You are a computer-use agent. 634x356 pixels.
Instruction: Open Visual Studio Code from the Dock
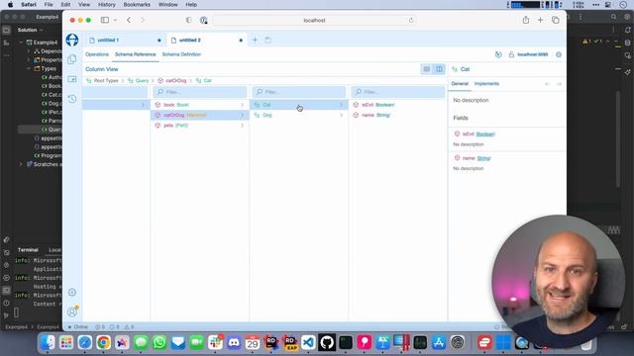[308, 342]
